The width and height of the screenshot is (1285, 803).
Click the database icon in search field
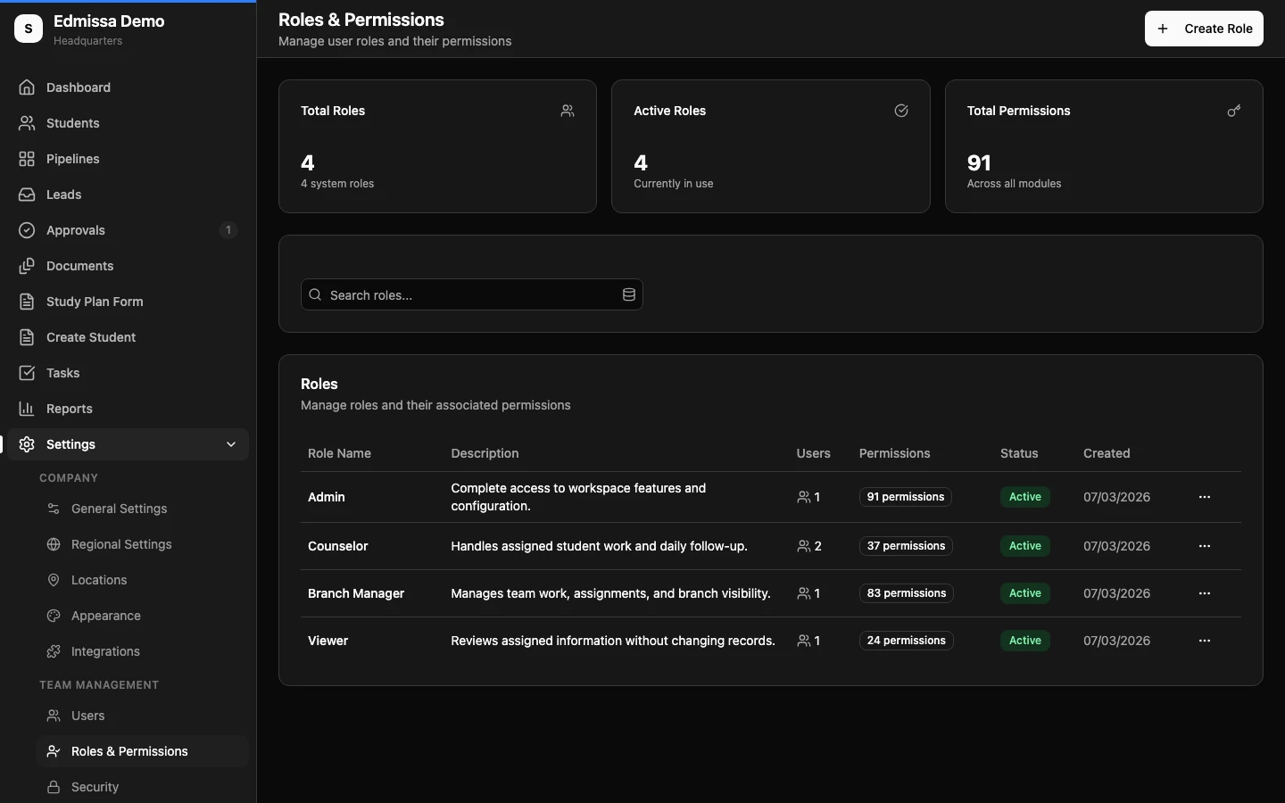coord(628,294)
